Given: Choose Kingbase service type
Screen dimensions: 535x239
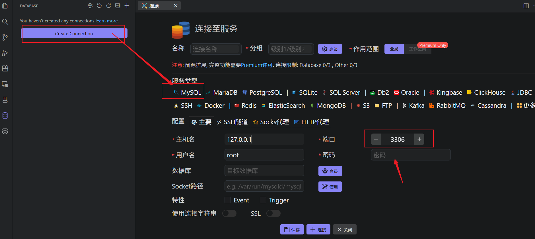Looking at the screenshot, I should point(446,93).
